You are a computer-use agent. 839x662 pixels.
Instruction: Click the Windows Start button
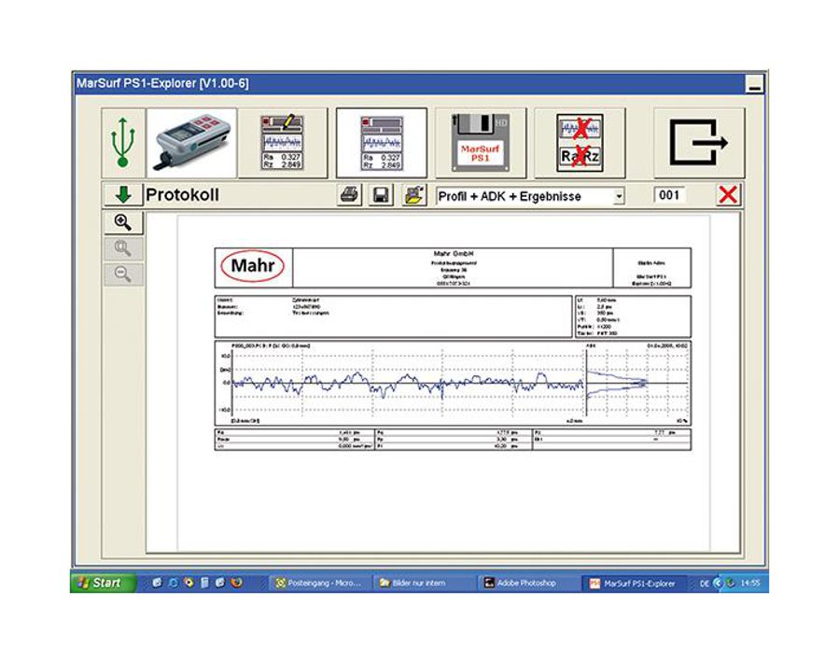103,583
